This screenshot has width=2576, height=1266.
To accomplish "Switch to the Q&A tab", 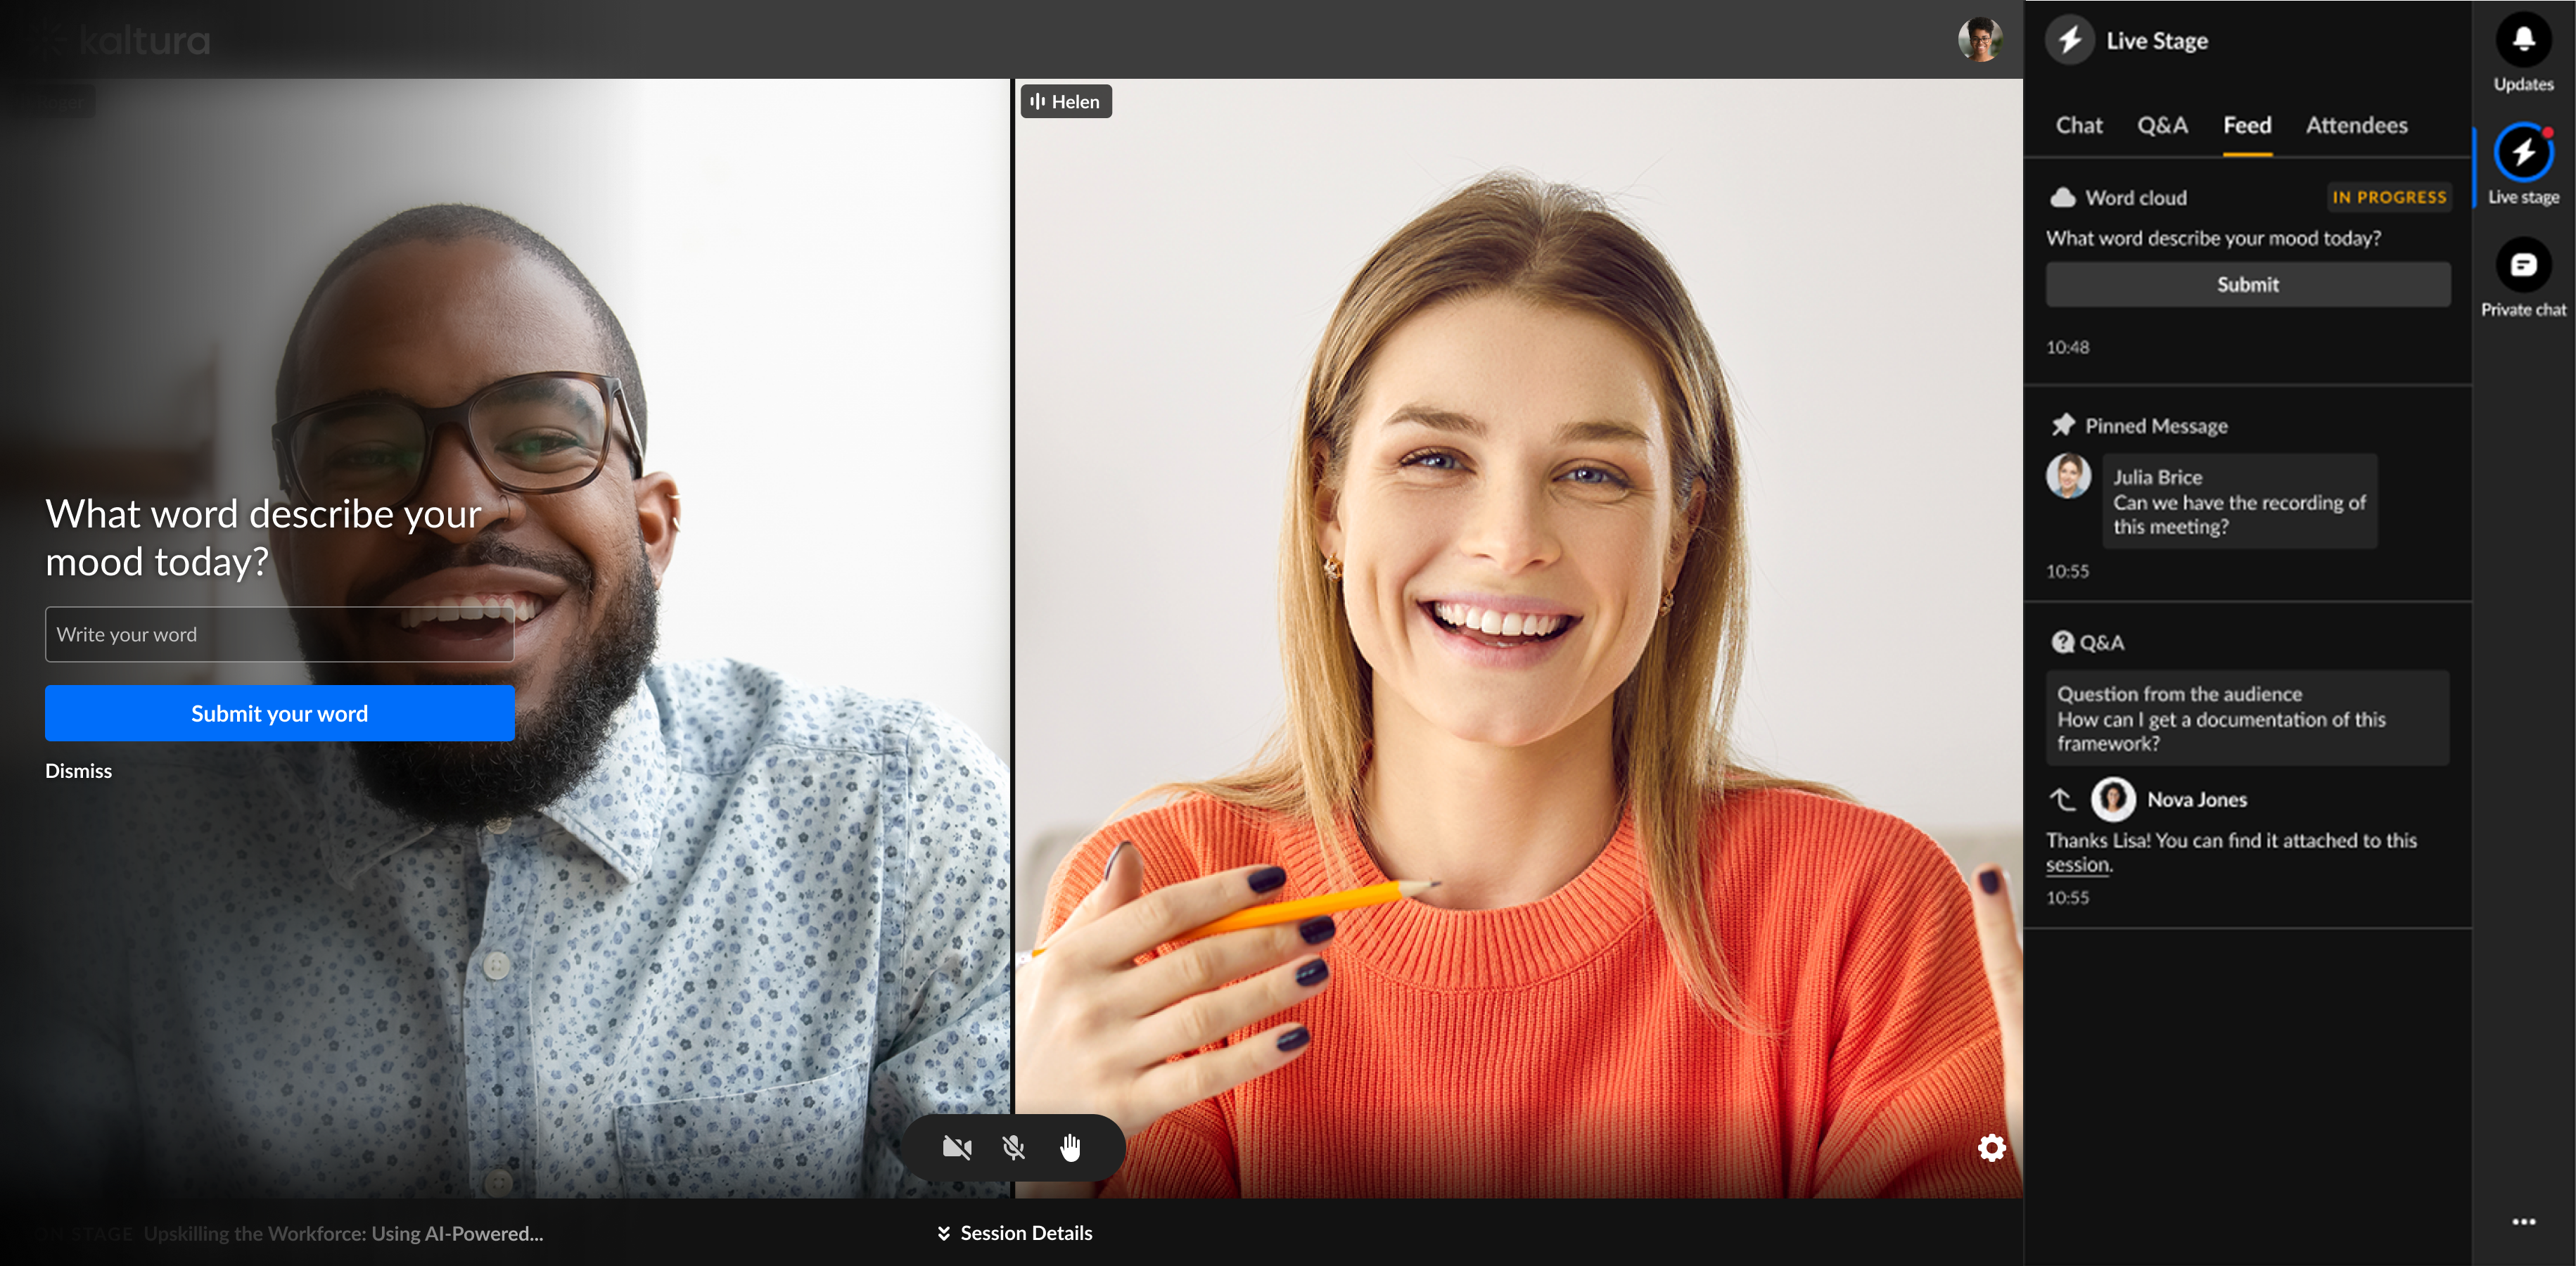I will click(x=2162, y=126).
